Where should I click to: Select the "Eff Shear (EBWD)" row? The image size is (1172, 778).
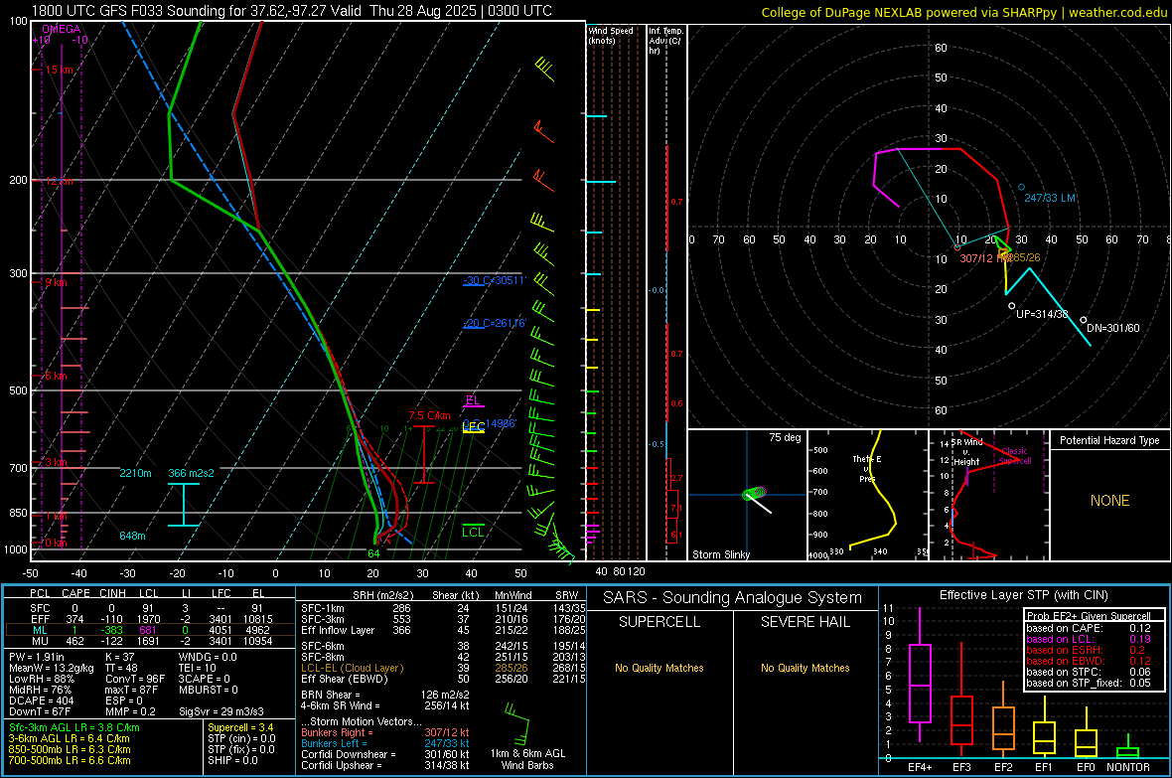[443, 680]
